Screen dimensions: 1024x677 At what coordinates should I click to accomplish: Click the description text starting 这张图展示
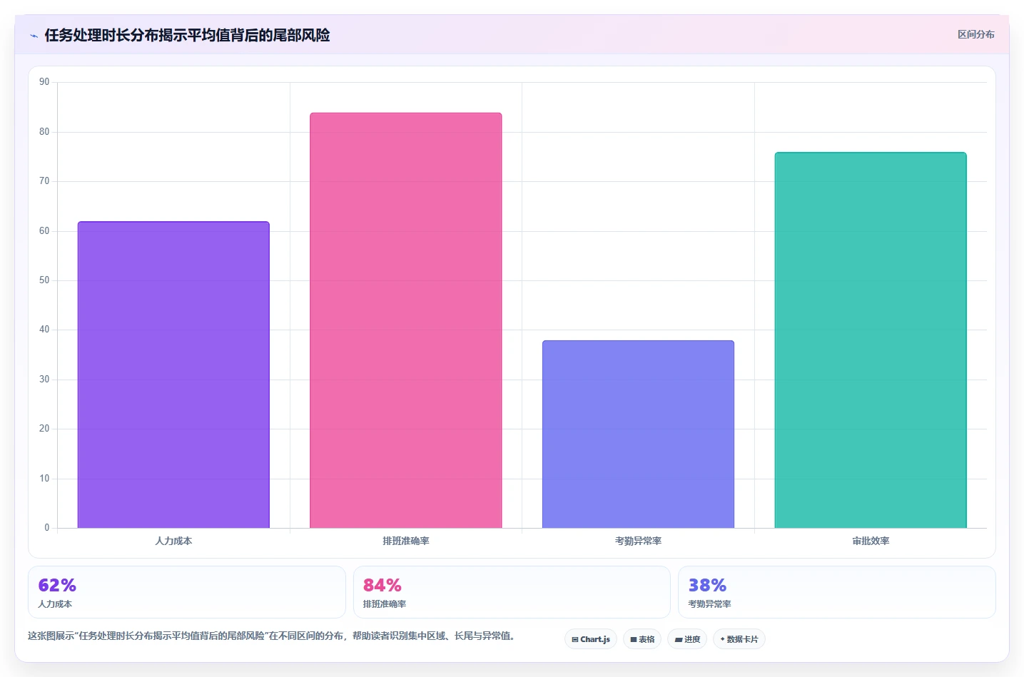pyautogui.click(x=273, y=636)
